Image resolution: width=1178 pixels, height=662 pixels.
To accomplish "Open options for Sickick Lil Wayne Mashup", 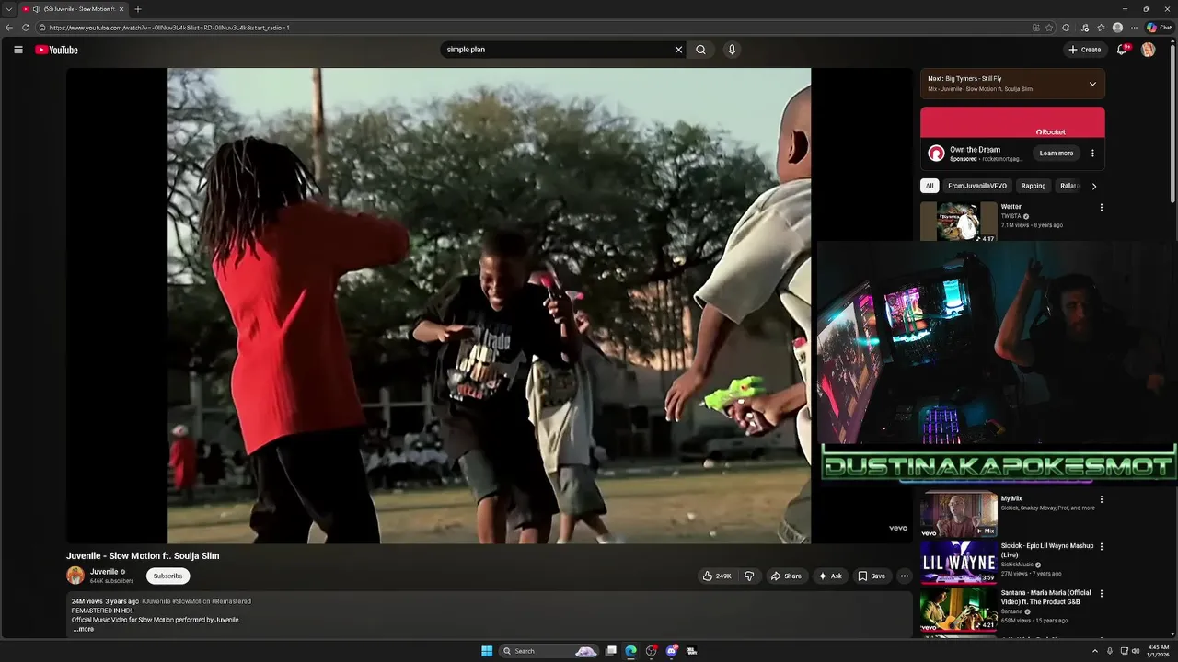I will click(x=1101, y=546).
